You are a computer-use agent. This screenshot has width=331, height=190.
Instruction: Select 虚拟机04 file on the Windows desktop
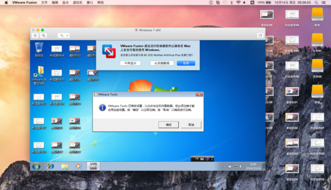tap(75, 75)
